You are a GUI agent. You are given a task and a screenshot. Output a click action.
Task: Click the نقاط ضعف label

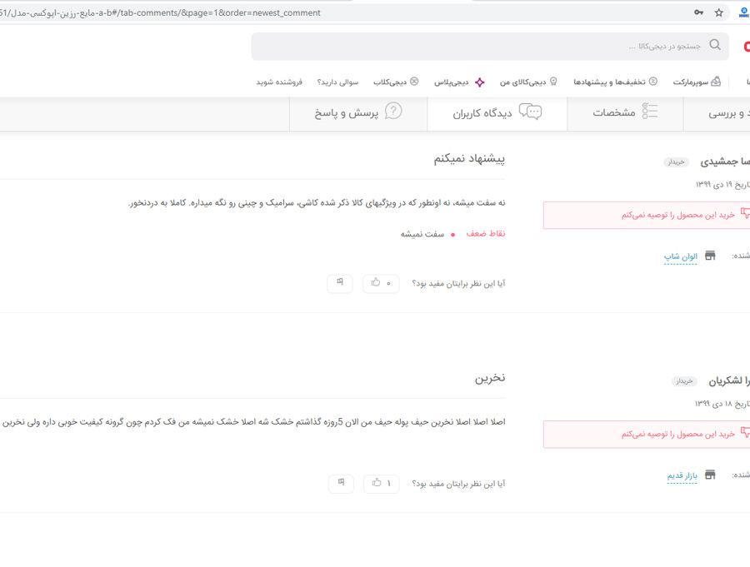point(486,233)
